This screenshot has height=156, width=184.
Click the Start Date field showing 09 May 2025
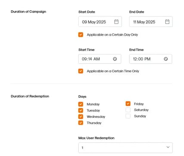point(100,22)
